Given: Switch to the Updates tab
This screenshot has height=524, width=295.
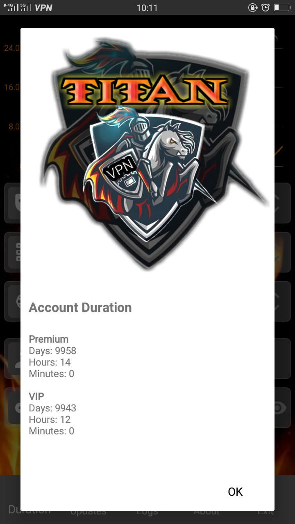Looking at the screenshot, I should point(88,511).
